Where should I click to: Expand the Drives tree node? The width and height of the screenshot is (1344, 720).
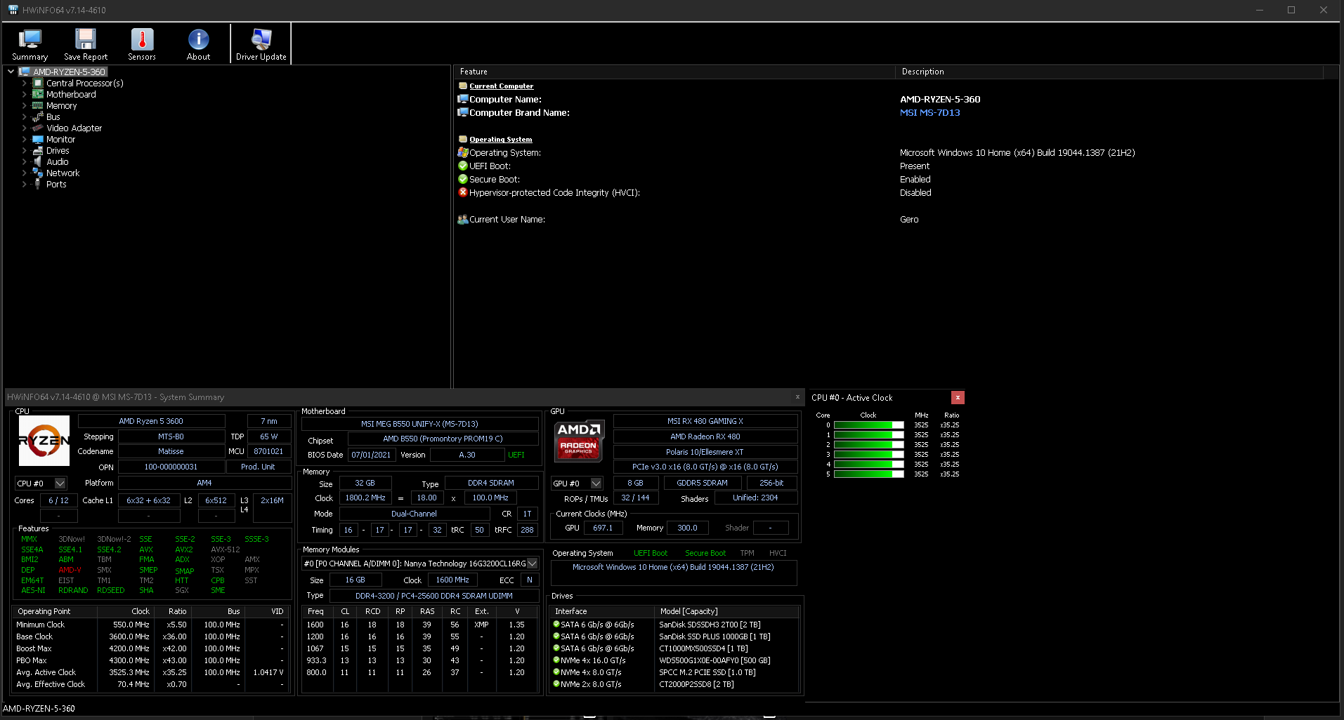point(25,150)
